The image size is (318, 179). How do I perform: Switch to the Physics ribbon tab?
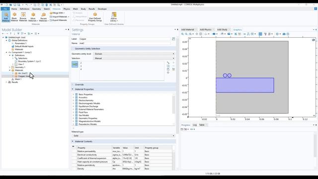coord(67,9)
